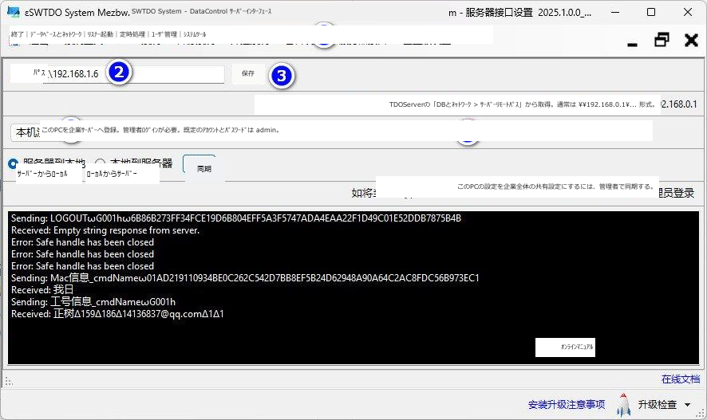Click the log line 'Sending: 工号信息_cmdName'
The height and width of the screenshot is (420, 707).
93,302
